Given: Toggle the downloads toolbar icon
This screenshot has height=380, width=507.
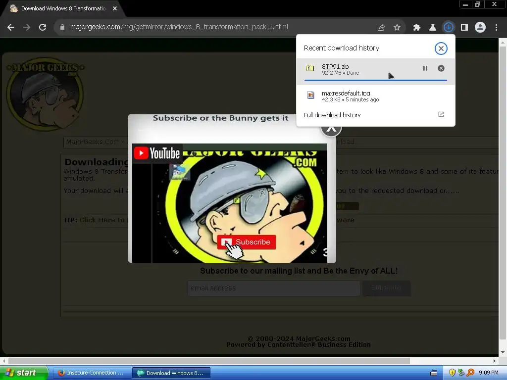Looking at the screenshot, I should coord(449,27).
